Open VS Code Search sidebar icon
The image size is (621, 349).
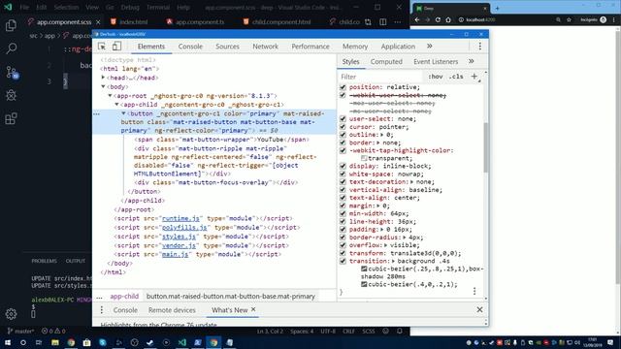tap(11, 48)
